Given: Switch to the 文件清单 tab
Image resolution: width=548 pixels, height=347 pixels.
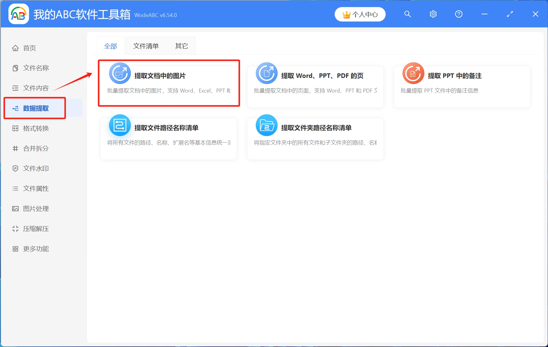Looking at the screenshot, I should pos(146,46).
